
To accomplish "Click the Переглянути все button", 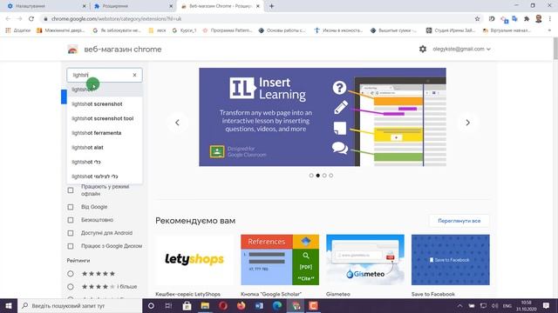I will [459, 221].
